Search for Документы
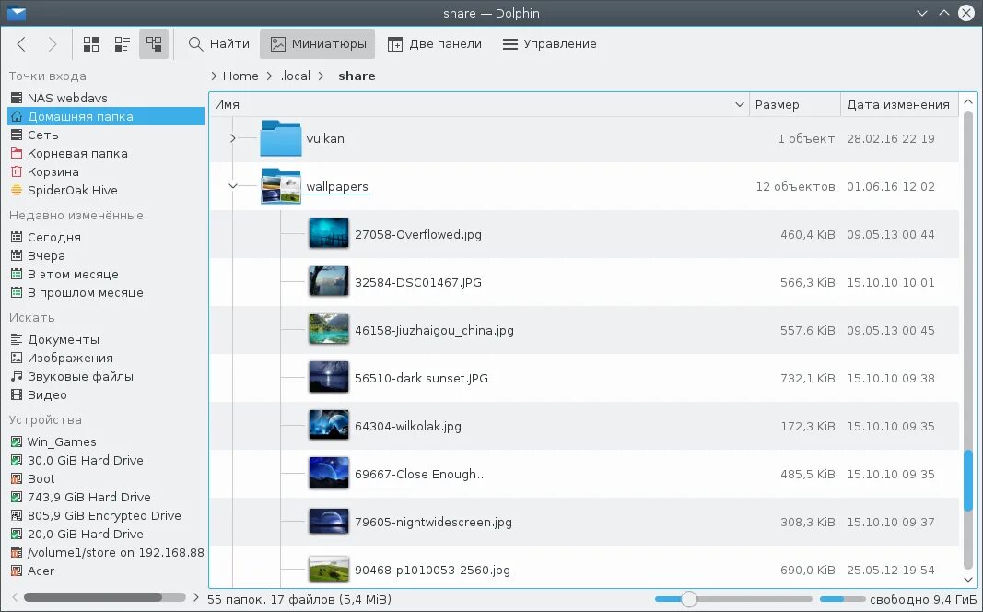Screen dimensions: 983x612 click(106, 339)
